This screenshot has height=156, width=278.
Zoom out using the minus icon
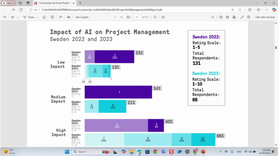tap(115, 17)
